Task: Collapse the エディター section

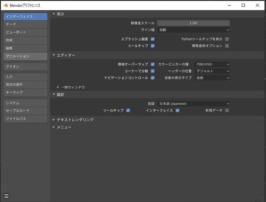Action: pyautogui.click(x=54, y=55)
